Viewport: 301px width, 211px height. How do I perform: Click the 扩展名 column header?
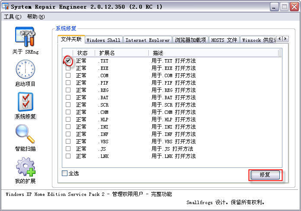point(122,53)
